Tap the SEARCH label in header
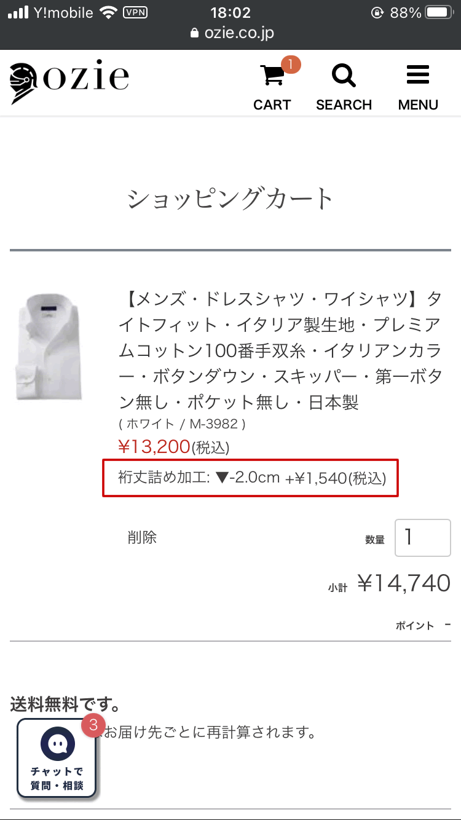Screen dimensions: 461x820 [x=344, y=104]
